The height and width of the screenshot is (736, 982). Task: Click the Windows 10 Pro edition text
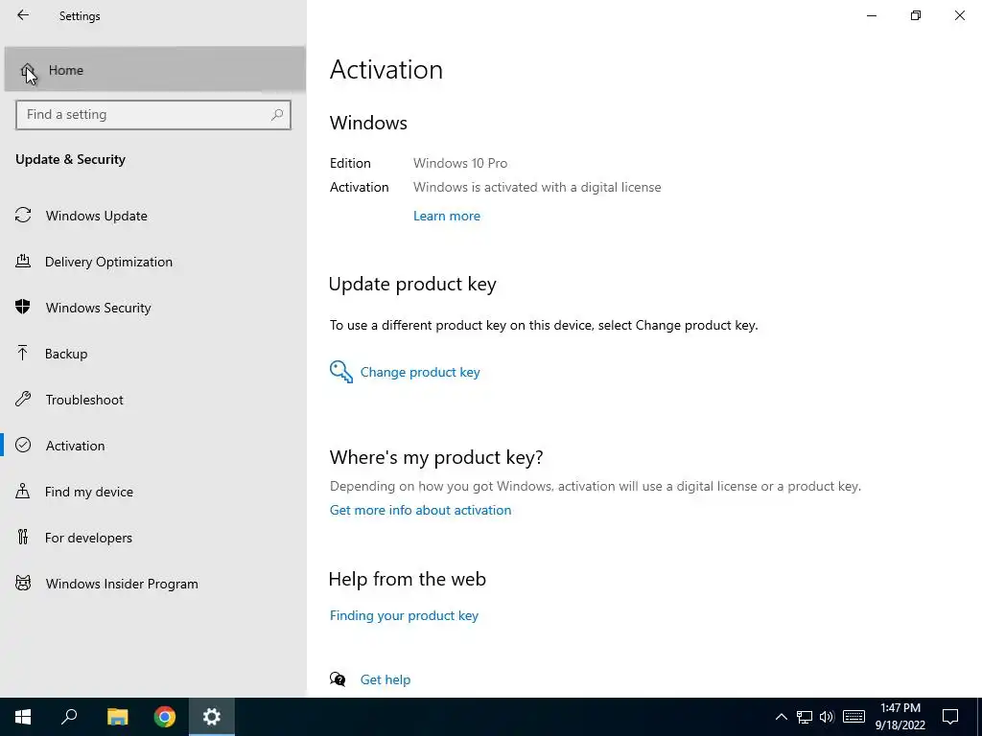click(460, 163)
